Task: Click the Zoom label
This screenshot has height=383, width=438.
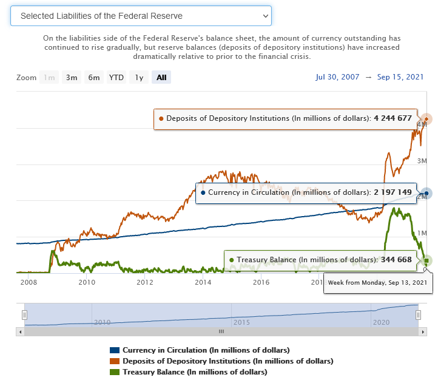Action: [26, 78]
